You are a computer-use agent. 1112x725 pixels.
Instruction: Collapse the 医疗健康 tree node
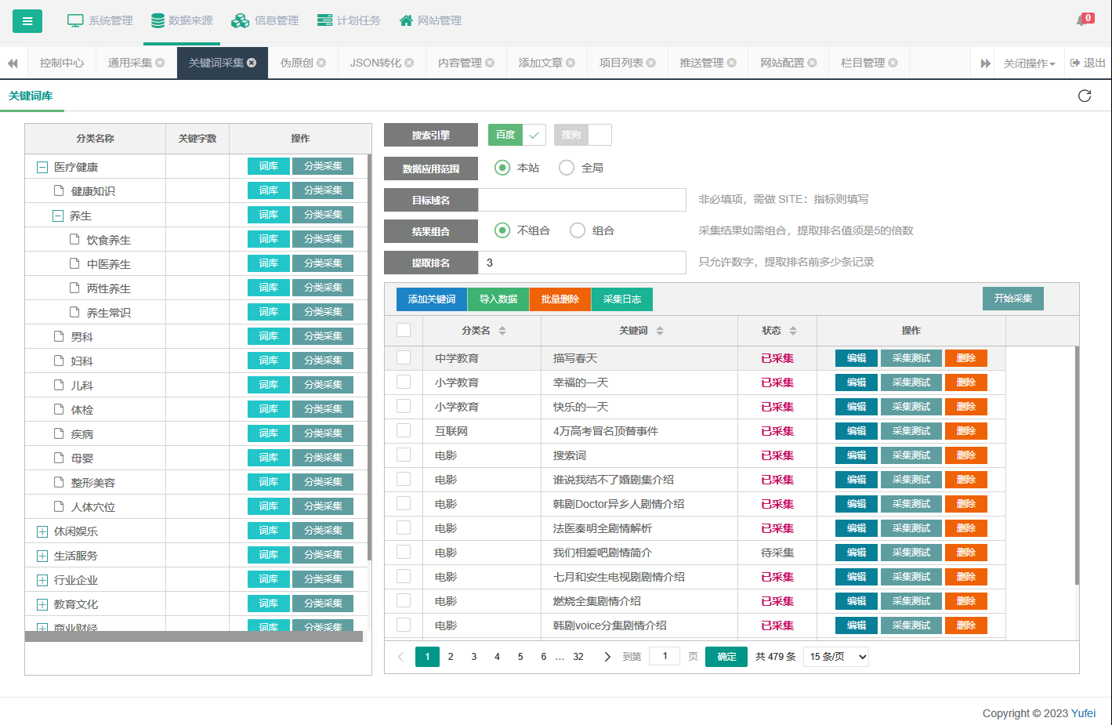42,167
